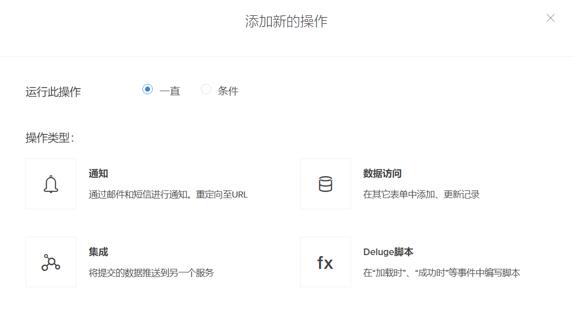Choose the 集成 connected-nodes icon
Screen dimensions: 574x333
(51, 262)
